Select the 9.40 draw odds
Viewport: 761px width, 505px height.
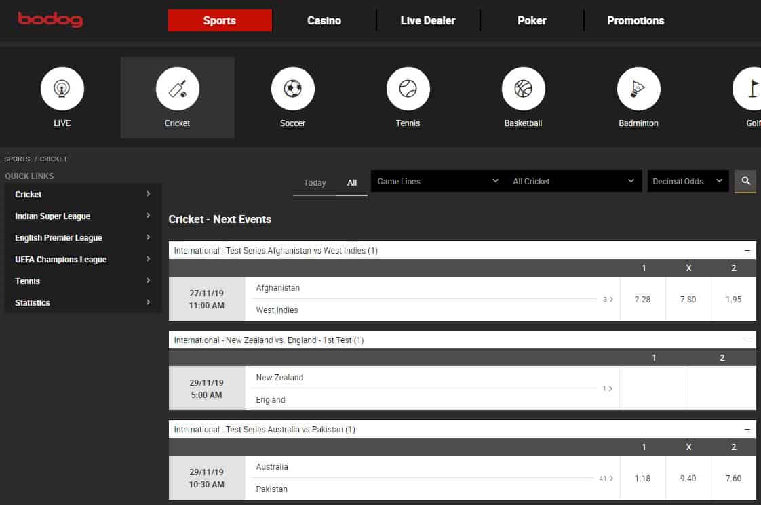coord(688,479)
